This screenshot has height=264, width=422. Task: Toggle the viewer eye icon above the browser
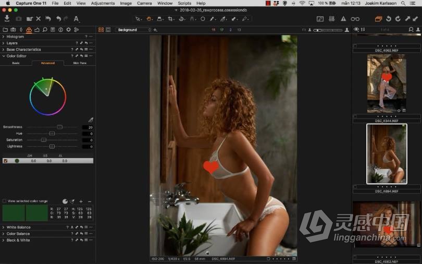click(x=356, y=29)
